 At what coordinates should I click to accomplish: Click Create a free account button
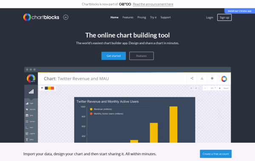[x=215, y=154]
